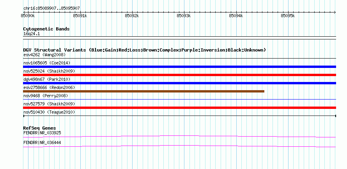Select the 85095k ruler tick label

pos(288,16)
